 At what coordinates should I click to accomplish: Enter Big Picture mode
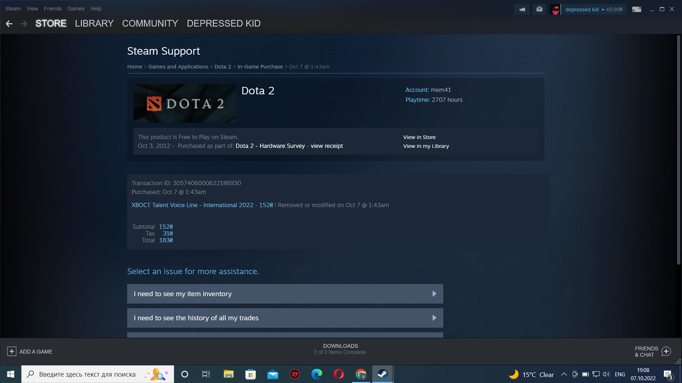pos(637,9)
